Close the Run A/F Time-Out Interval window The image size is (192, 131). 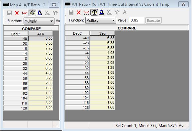coord(183,4)
